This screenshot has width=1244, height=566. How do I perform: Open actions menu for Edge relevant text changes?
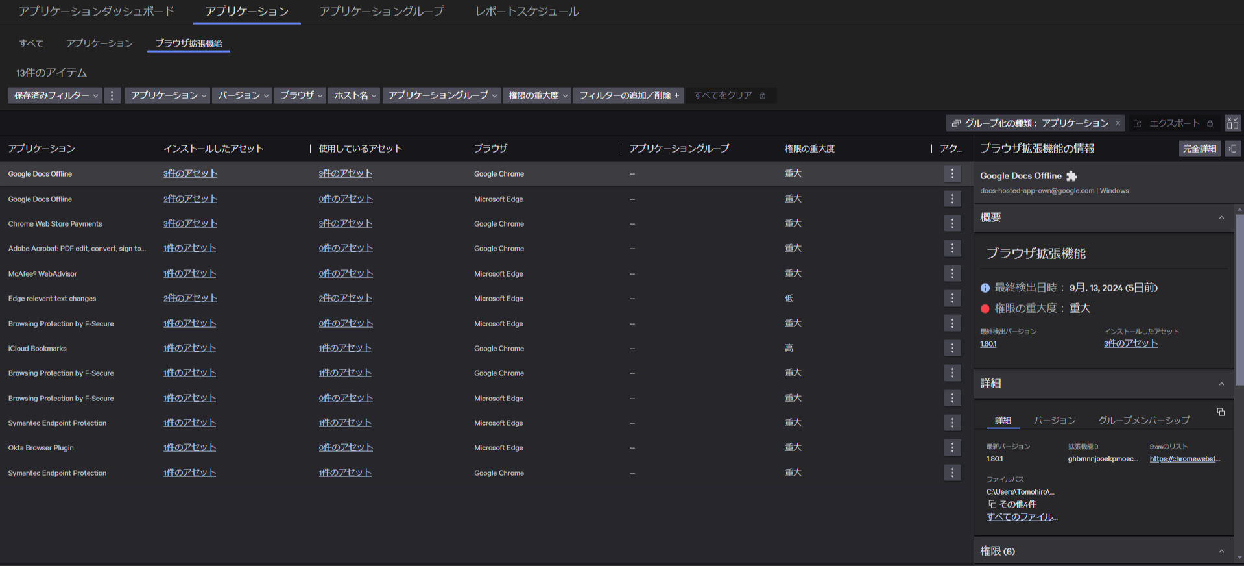(x=952, y=298)
